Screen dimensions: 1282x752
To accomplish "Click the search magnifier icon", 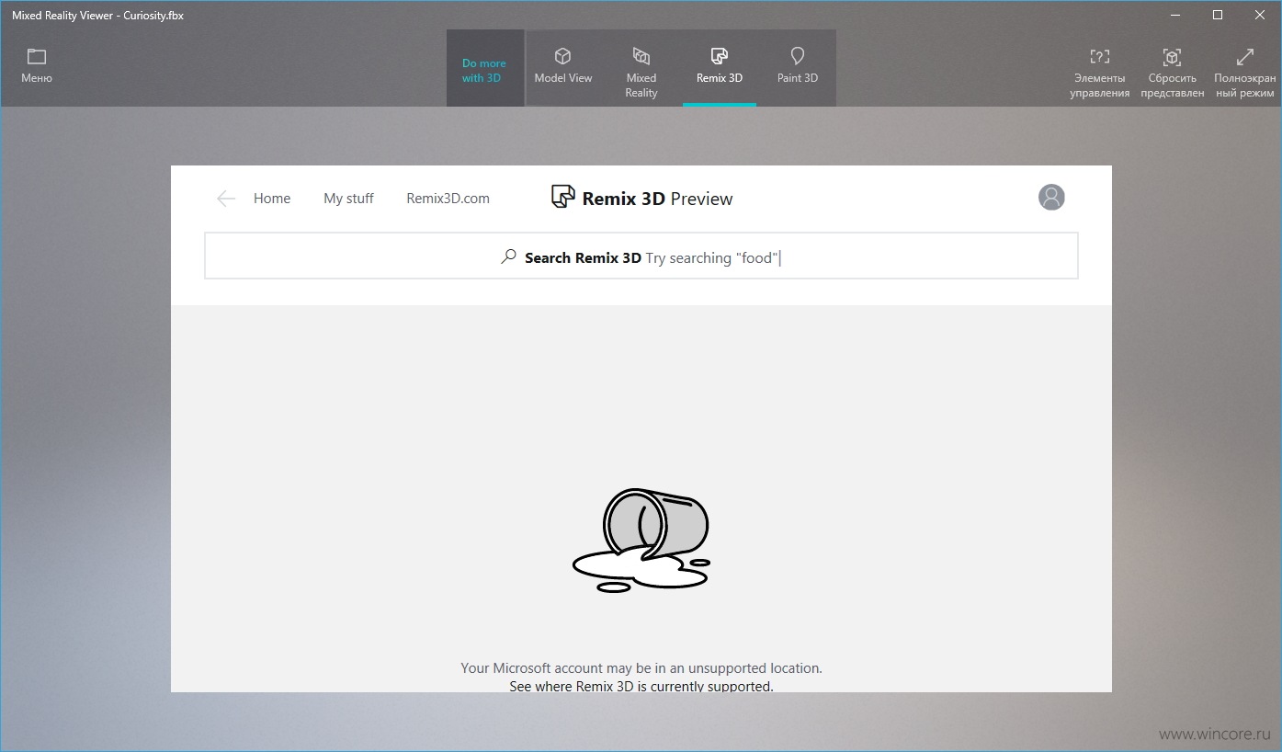I will 508,257.
